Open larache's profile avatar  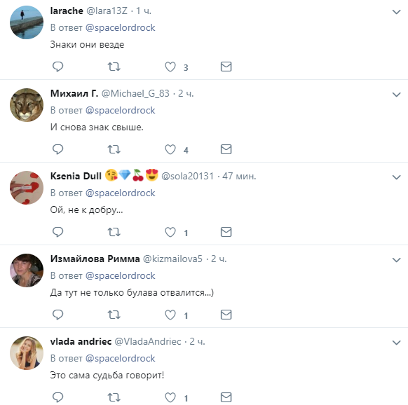point(27,22)
